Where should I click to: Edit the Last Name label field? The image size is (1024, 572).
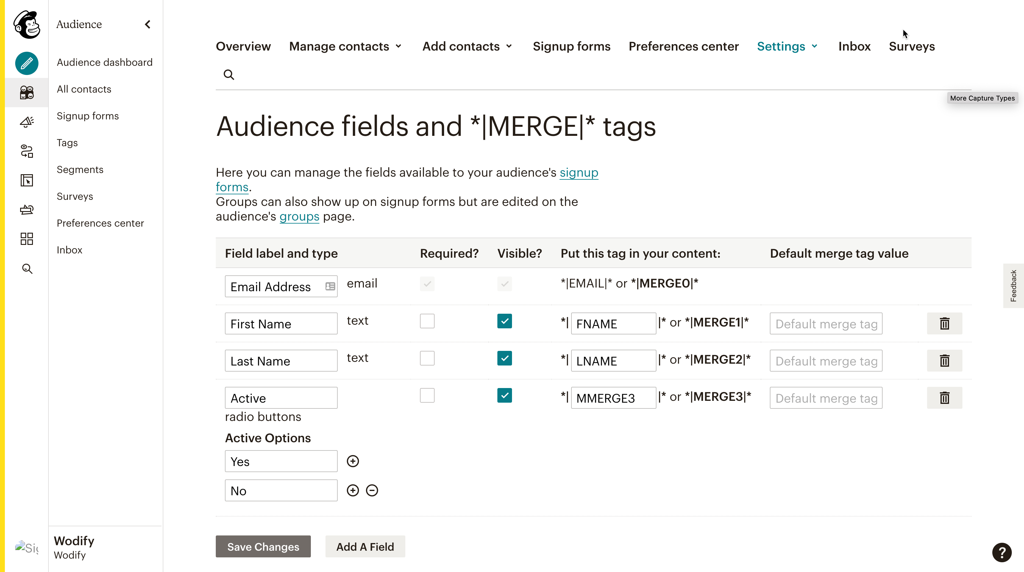point(281,361)
